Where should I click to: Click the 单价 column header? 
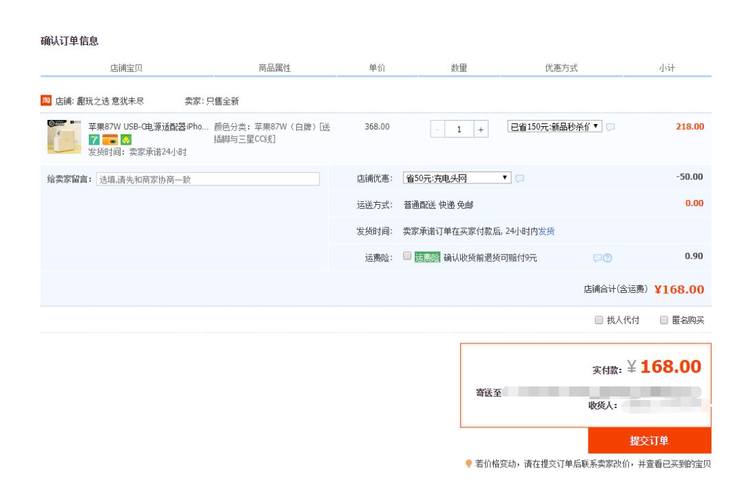point(378,68)
